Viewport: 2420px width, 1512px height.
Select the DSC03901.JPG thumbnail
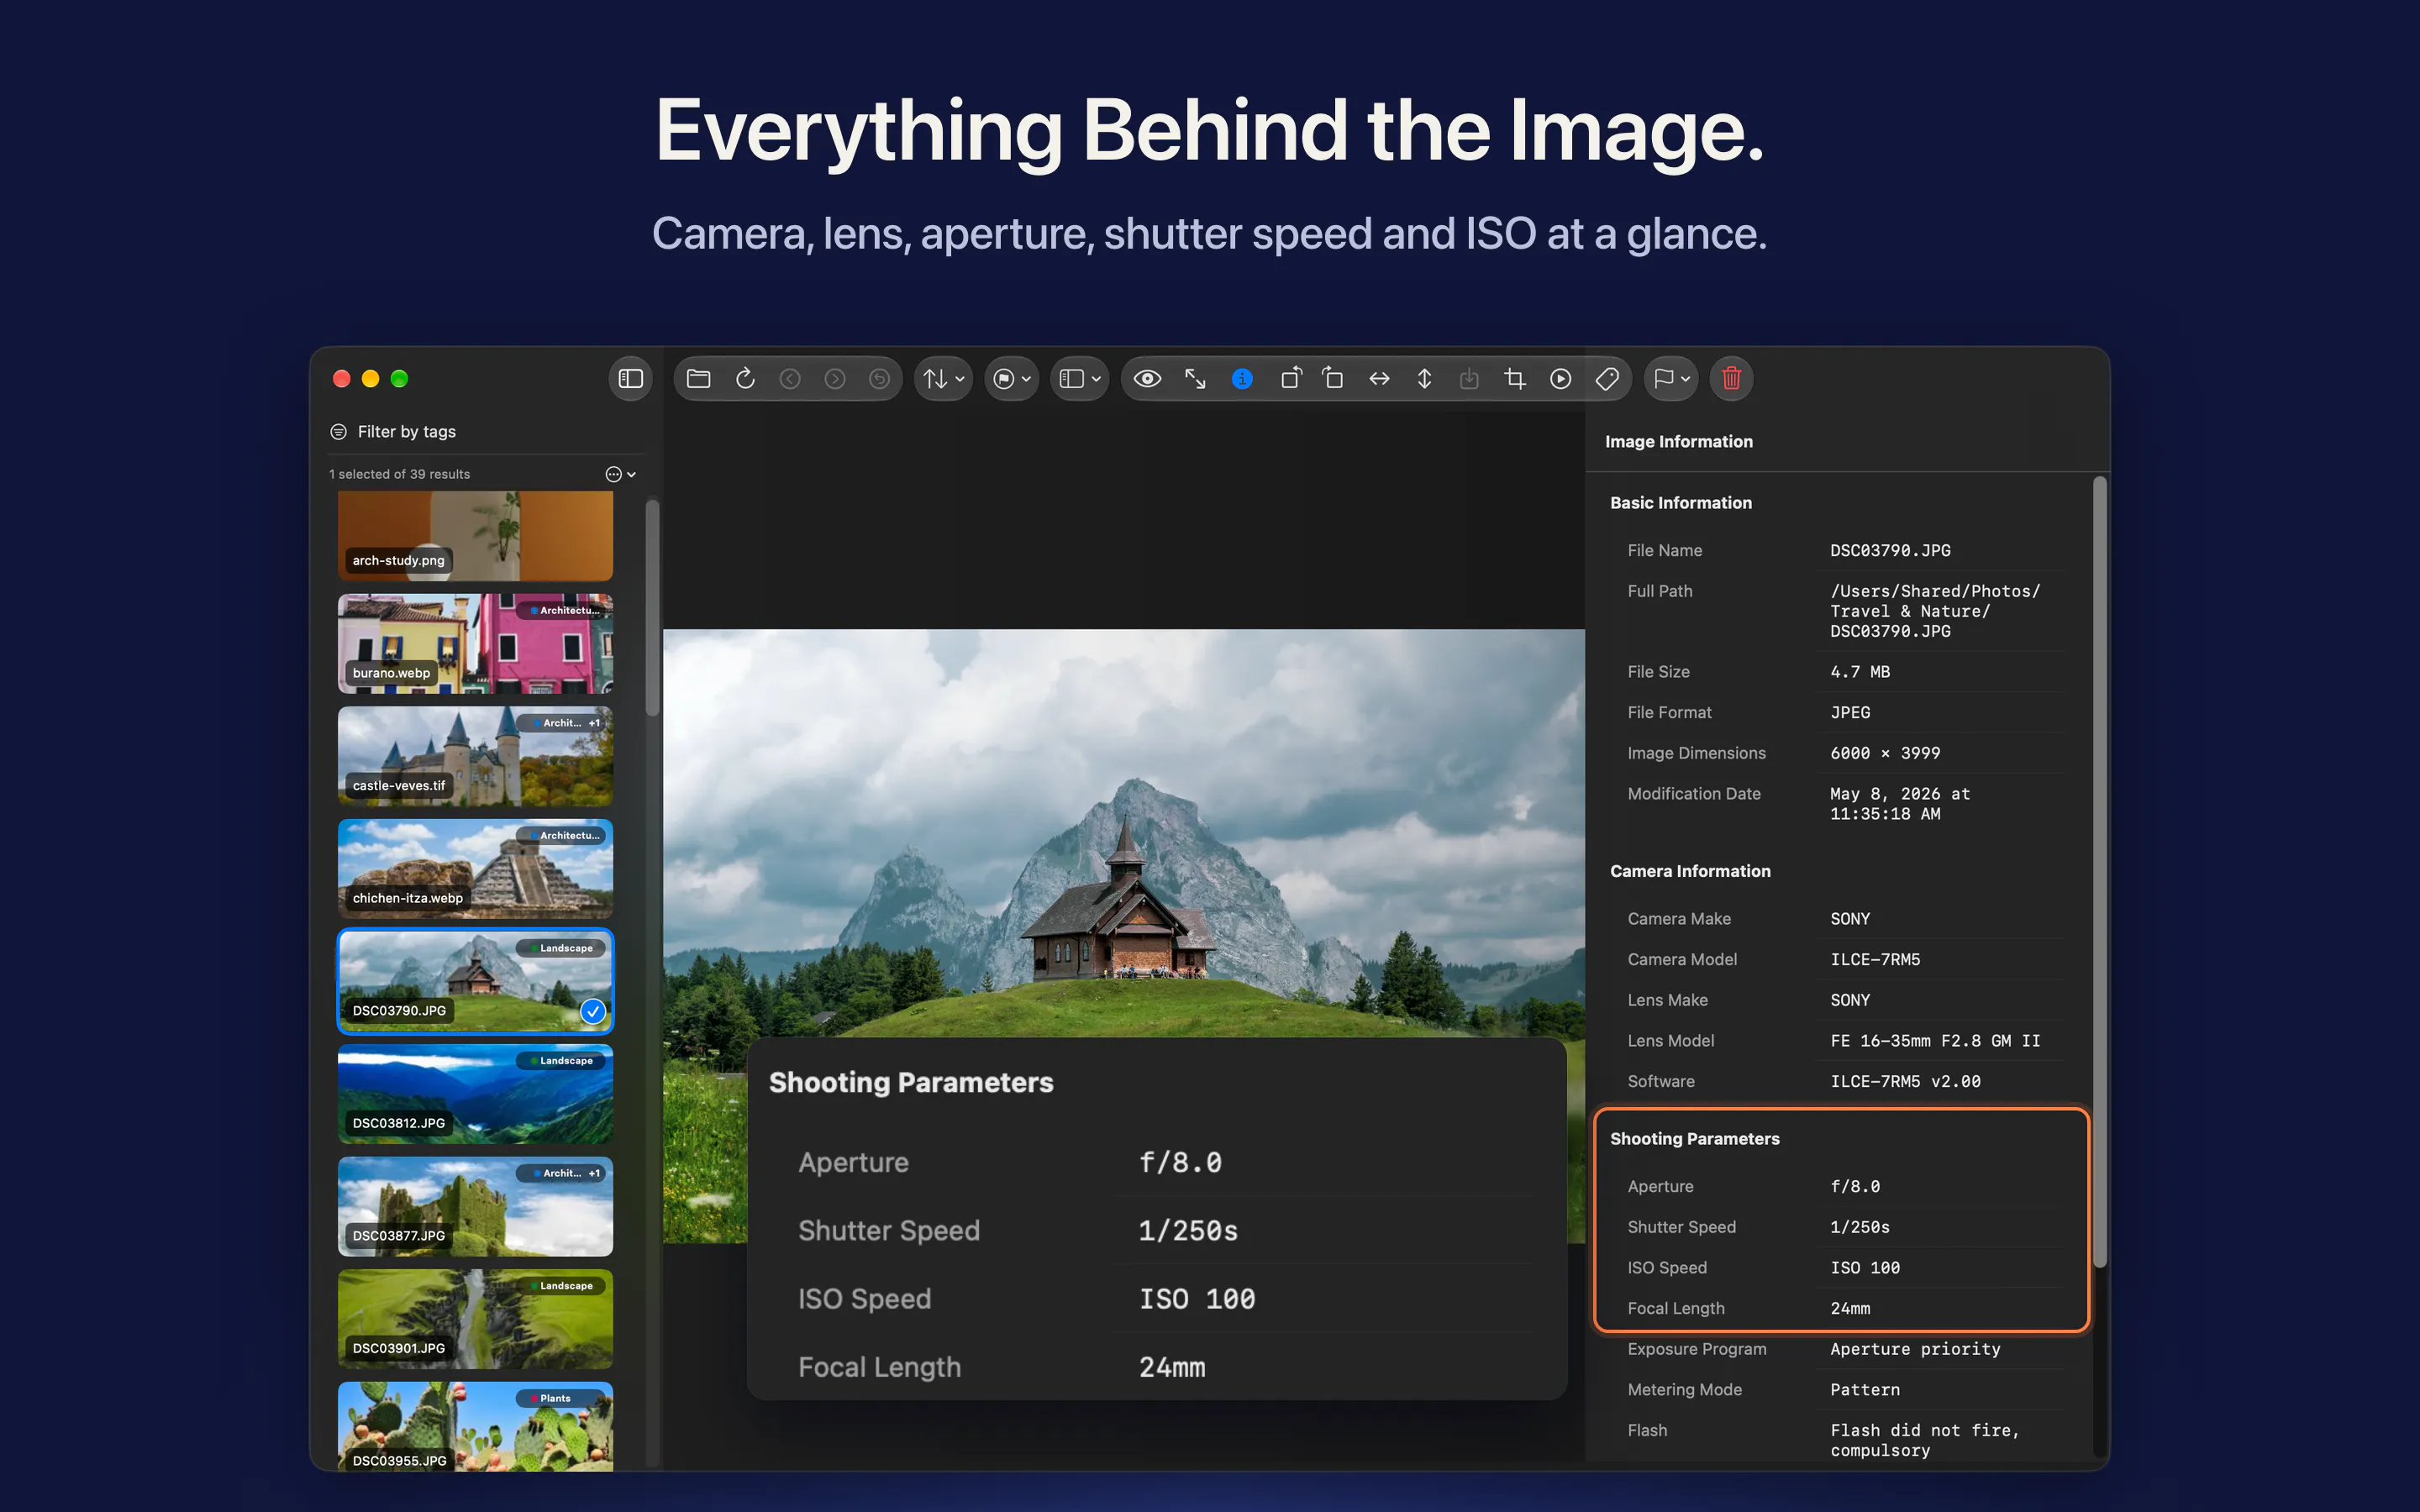[x=475, y=1319]
